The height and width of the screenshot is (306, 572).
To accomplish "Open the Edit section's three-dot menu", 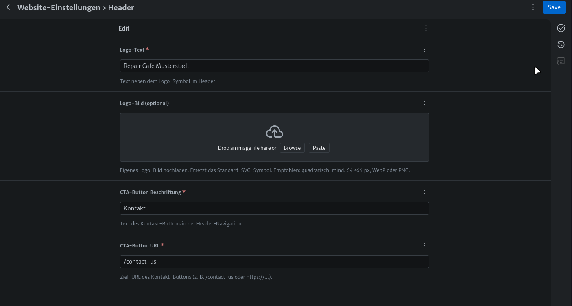I will point(426,28).
